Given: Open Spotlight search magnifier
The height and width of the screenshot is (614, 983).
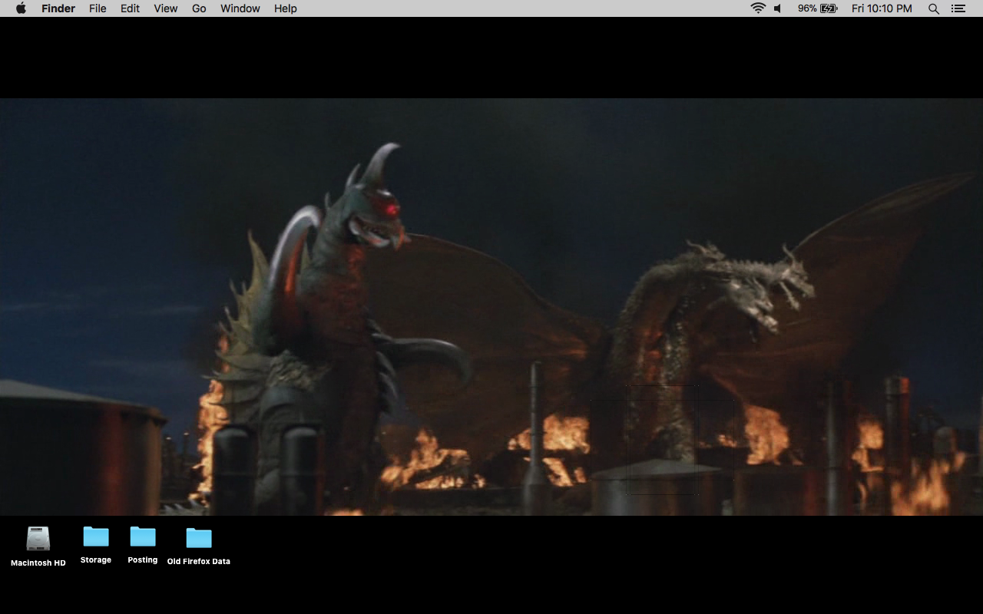Looking at the screenshot, I should pos(934,8).
